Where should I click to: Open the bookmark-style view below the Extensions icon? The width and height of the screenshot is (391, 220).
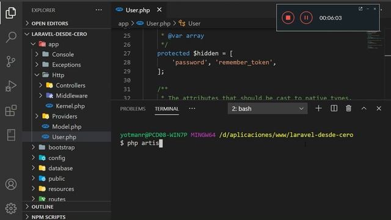click(x=11, y=135)
